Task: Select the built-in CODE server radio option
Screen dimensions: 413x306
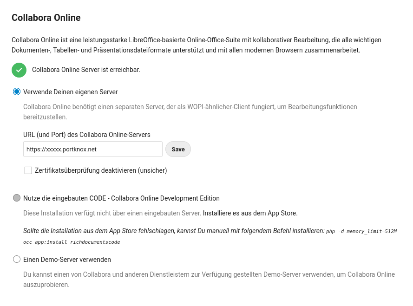Action: [x=17, y=198]
